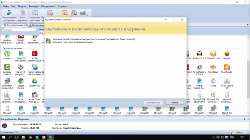Open the Модули menu
The image size is (250, 140).
(x=22, y=6)
